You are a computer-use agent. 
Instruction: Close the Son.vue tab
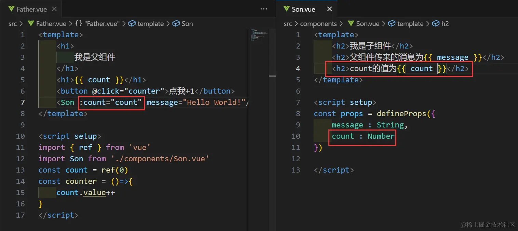pyautogui.click(x=329, y=9)
